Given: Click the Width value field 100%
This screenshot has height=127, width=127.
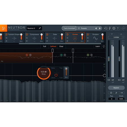Looking at the screenshot, I should coord(121,99).
